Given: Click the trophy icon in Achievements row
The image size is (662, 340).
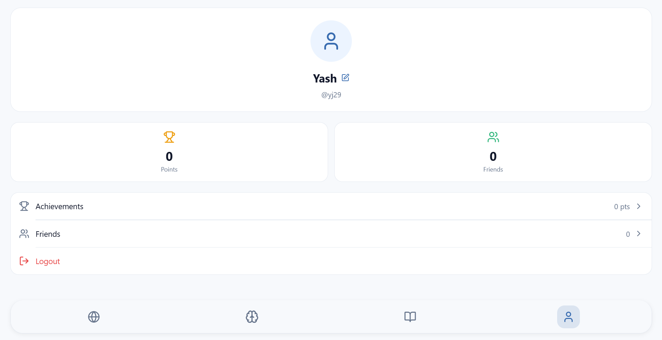Looking at the screenshot, I should tap(24, 206).
